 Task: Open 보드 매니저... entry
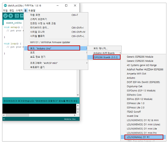click(104, 48)
